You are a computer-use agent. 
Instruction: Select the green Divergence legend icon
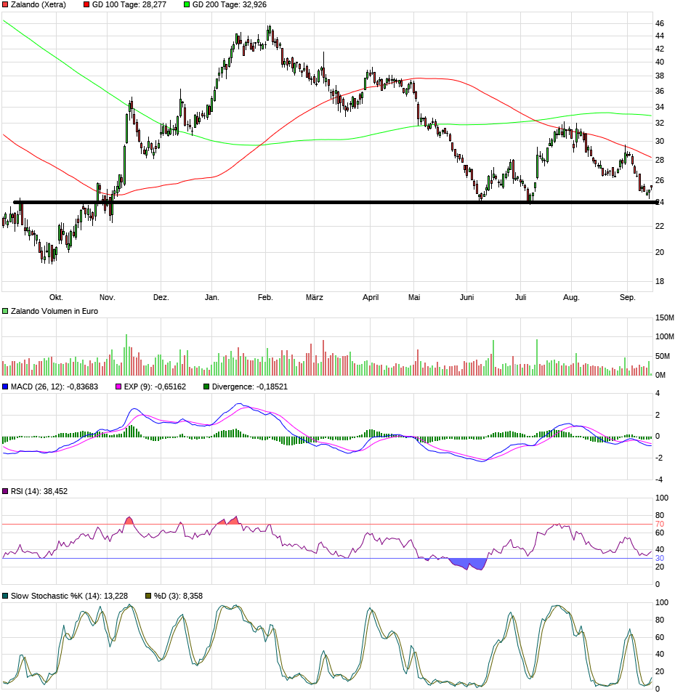coord(206,387)
